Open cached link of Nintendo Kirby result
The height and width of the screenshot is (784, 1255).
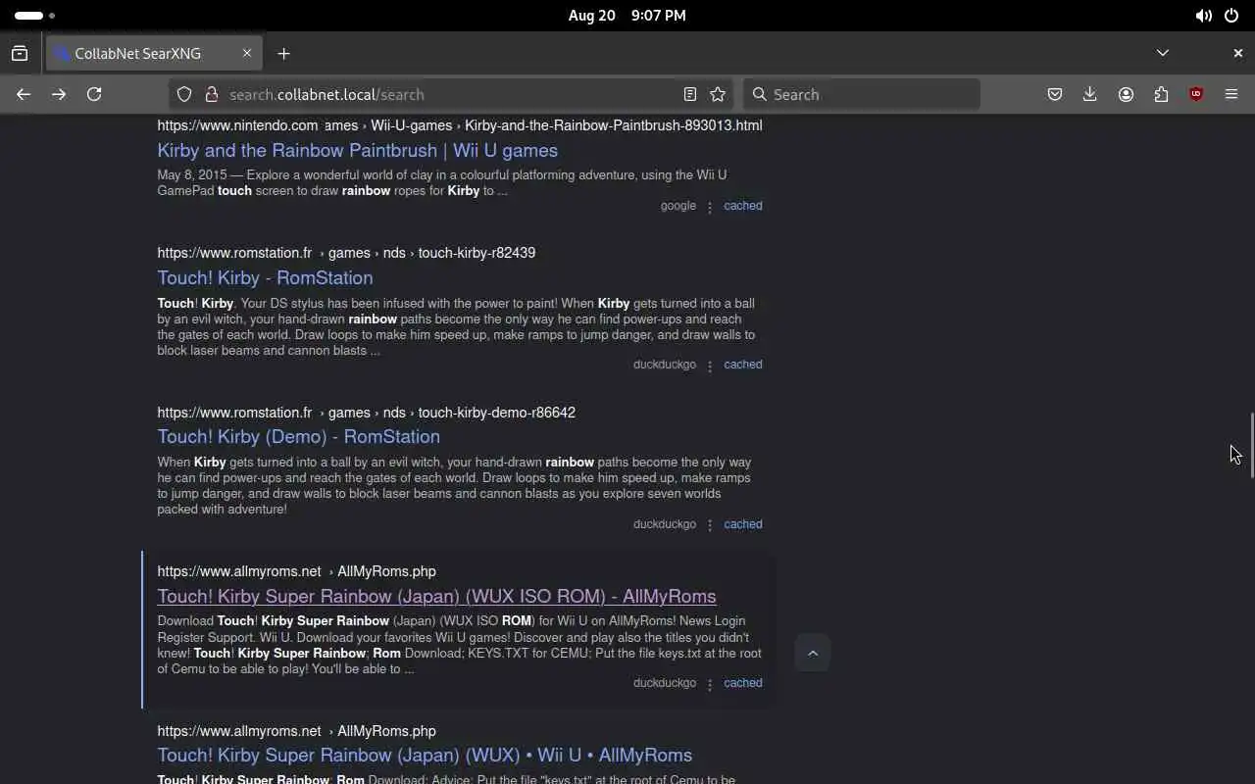coord(742,206)
